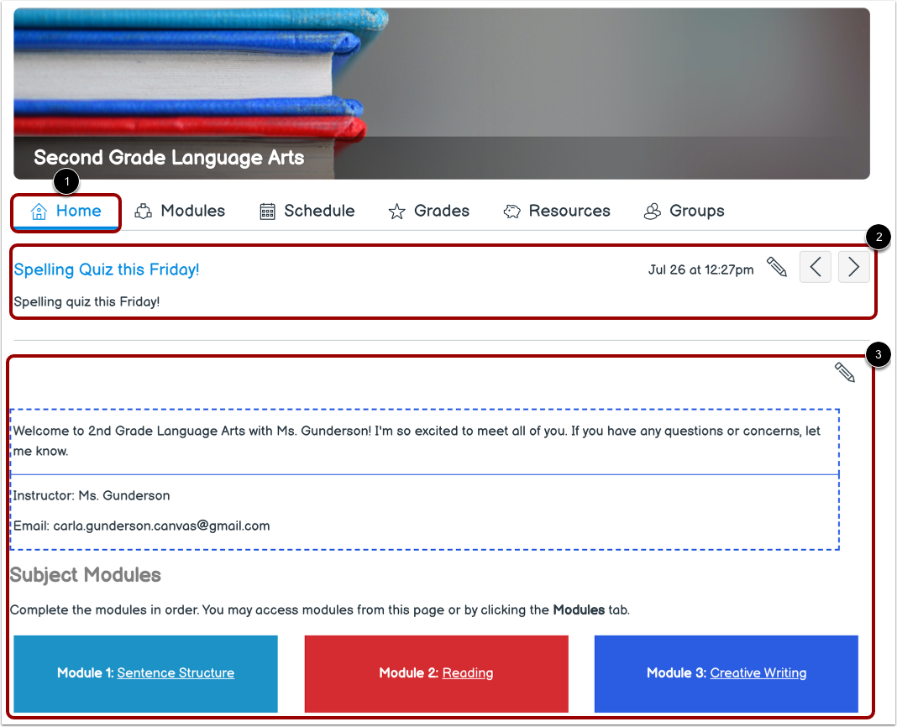The width and height of the screenshot is (897, 727).
Task: Click the piggy bank icon next to Resources
Action: [x=511, y=211]
